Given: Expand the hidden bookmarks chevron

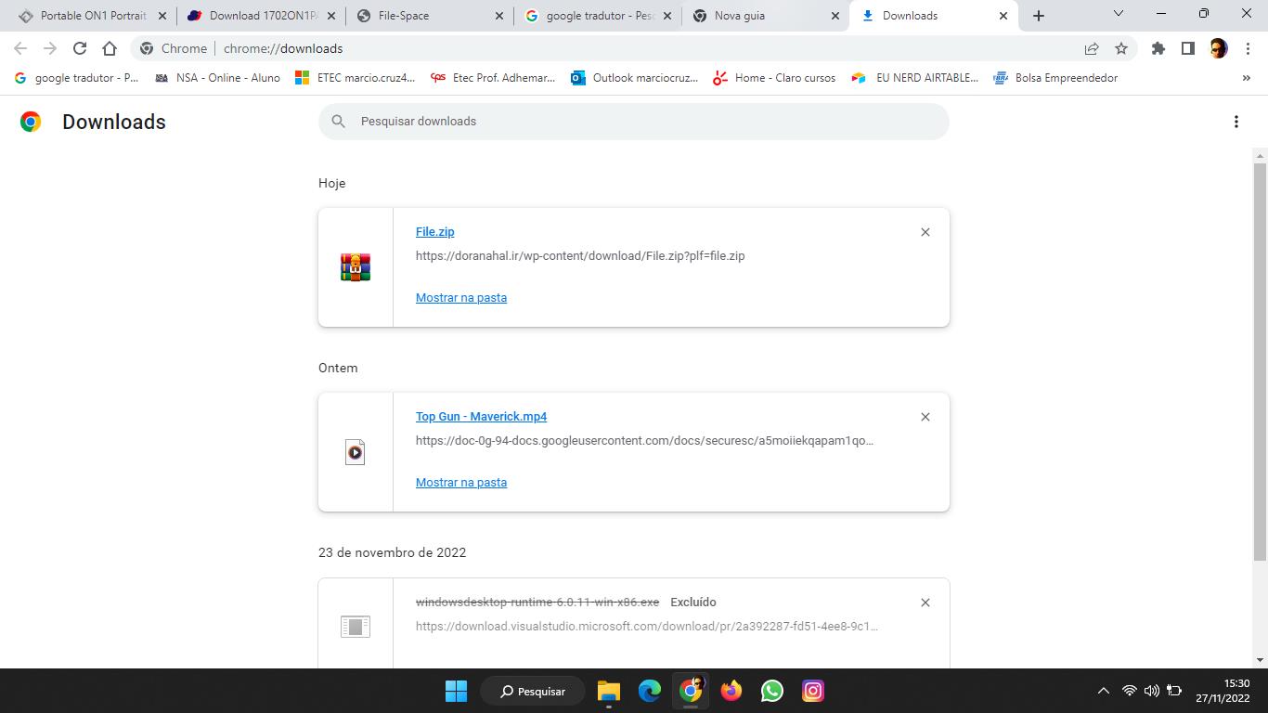Looking at the screenshot, I should tap(1246, 78).
